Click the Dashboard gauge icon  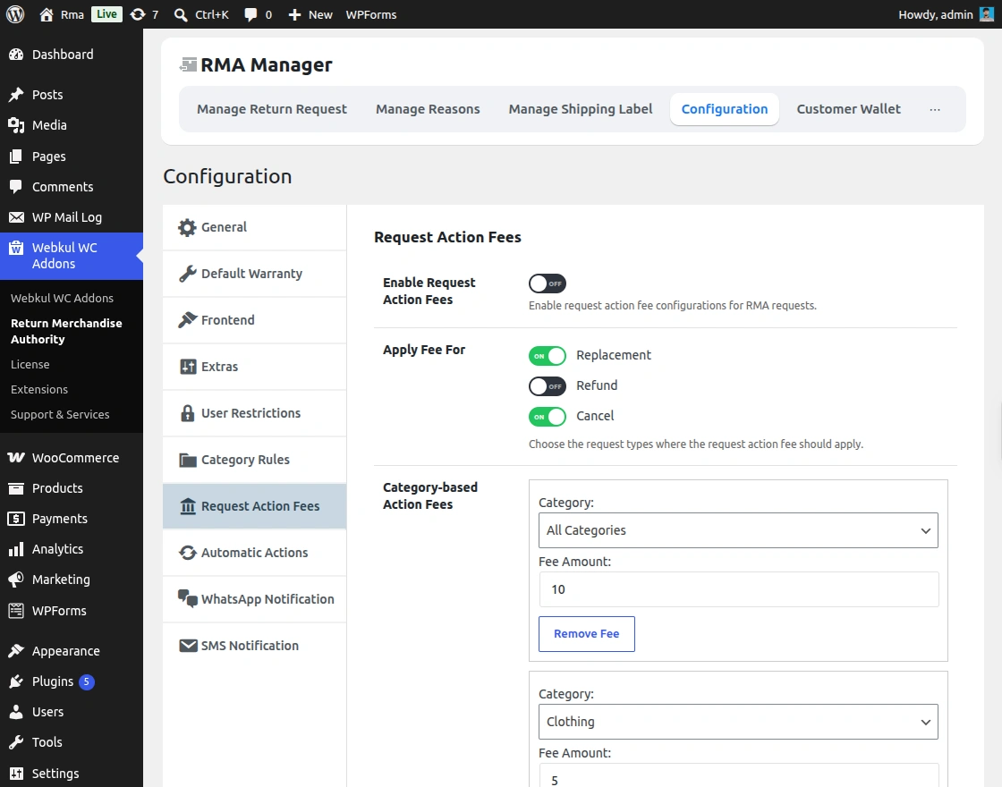tap(16, 55)
